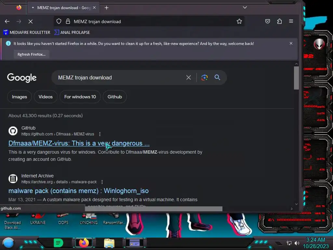Click the scroll down arrow of page
This screenshot has width=333, height=250.
click(x=296, y=204)
